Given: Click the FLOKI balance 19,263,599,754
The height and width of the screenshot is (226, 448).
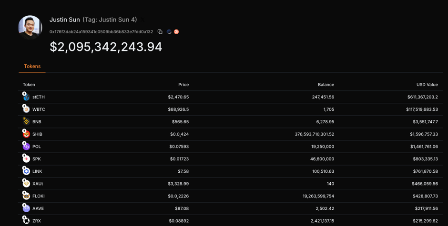Looking at the screenshot, I should pos(318,196).
